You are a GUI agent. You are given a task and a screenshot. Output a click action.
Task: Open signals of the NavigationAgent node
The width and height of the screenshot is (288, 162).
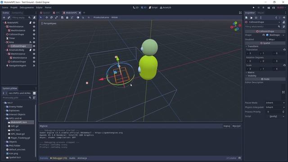[x=34, y=66]
